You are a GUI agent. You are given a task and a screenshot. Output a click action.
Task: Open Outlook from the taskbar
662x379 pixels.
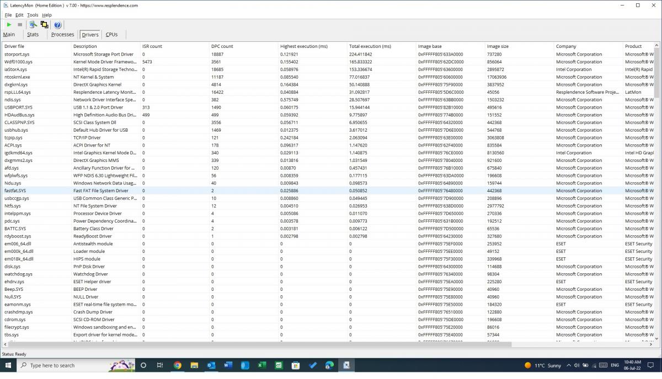pyautogui.click(x=211, y=365)
